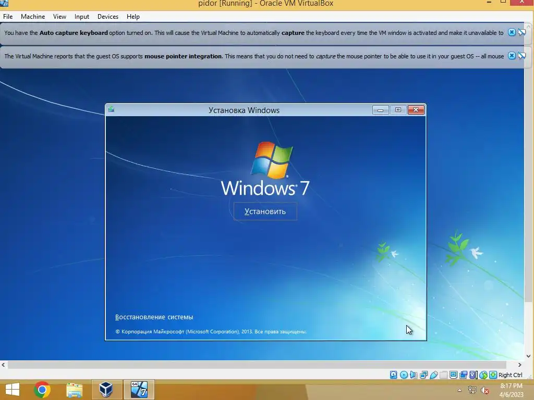The image size is (534, 400).
Task: Close the Установка Windows dialog
Action: 416,110
